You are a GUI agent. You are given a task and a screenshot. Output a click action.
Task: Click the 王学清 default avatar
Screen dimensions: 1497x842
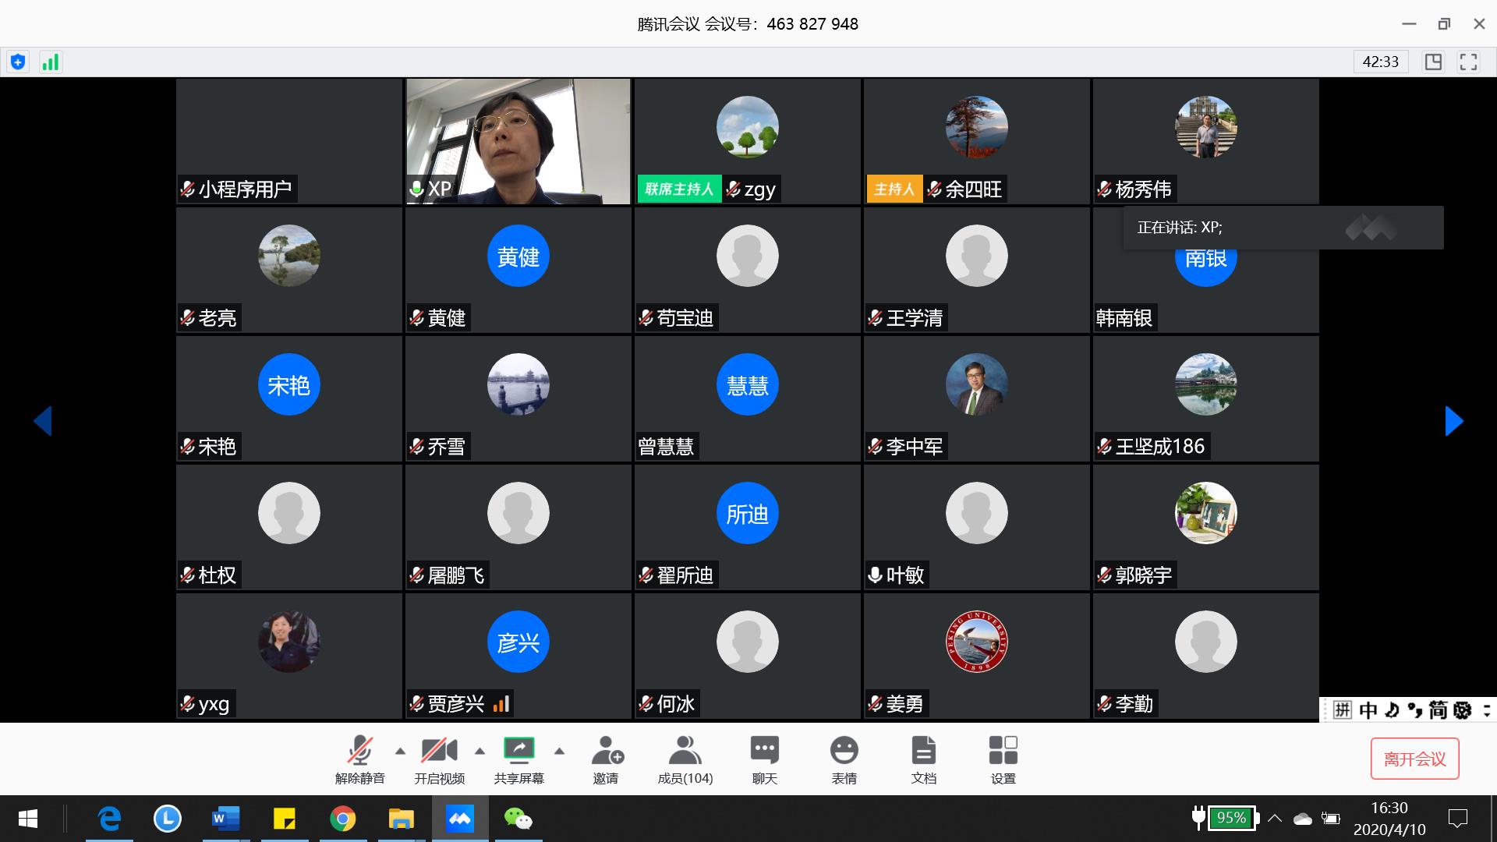tap(976, 256)
